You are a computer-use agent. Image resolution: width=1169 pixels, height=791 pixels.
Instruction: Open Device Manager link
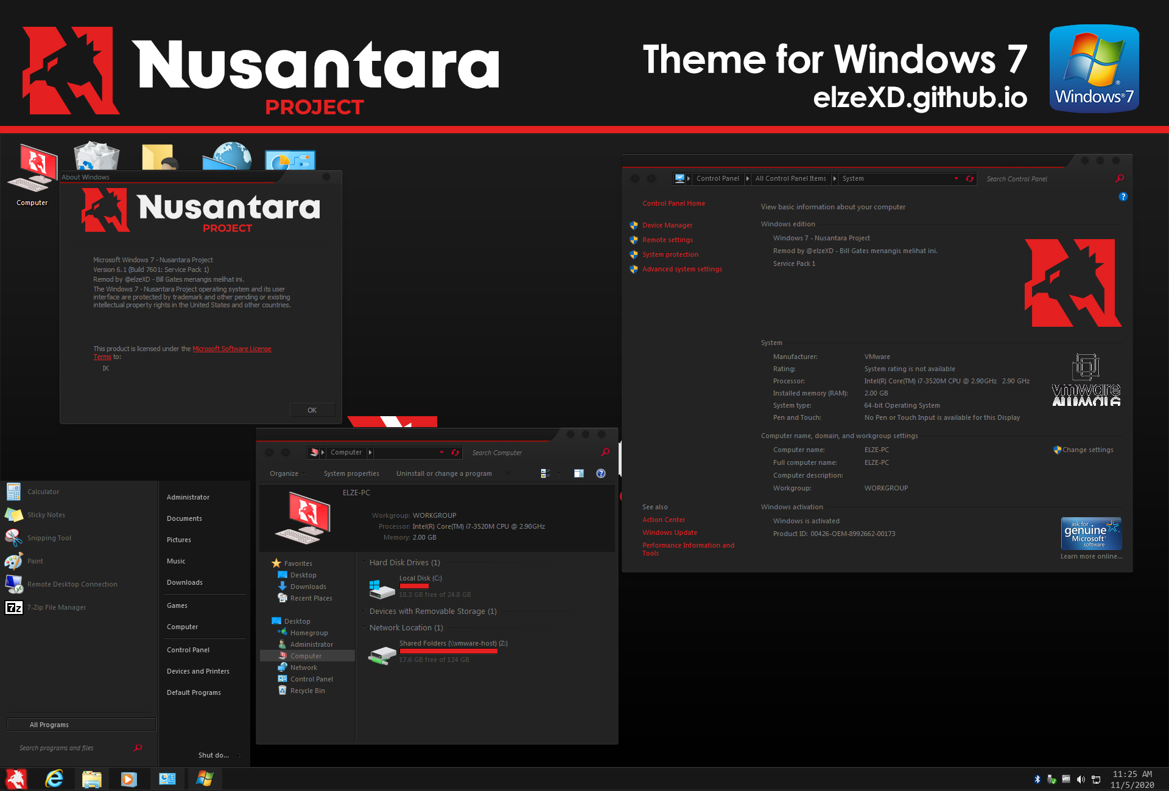(x=667, y=225)
